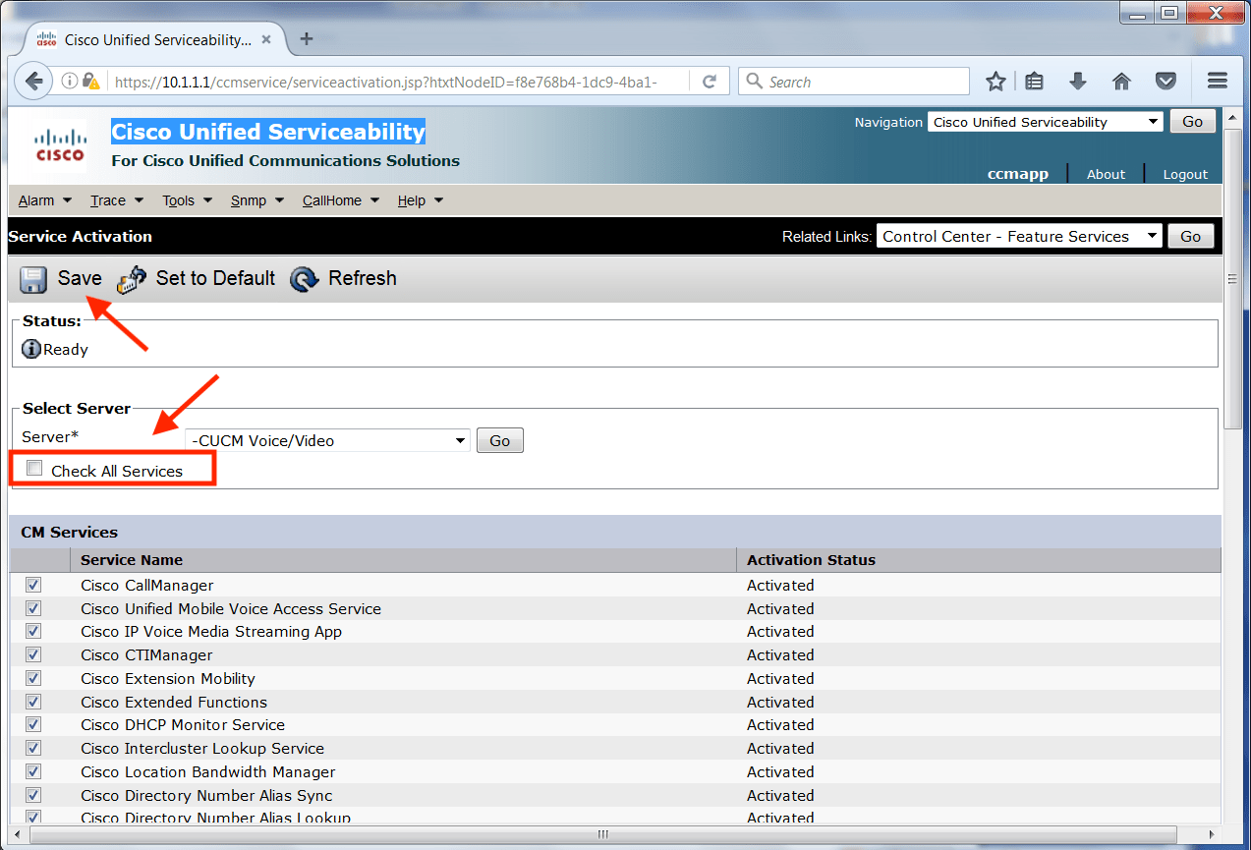Click the Activation Status column header
Image resolution: width=1251 pixels, height=850 pixels.
click(x=811, y=560)
